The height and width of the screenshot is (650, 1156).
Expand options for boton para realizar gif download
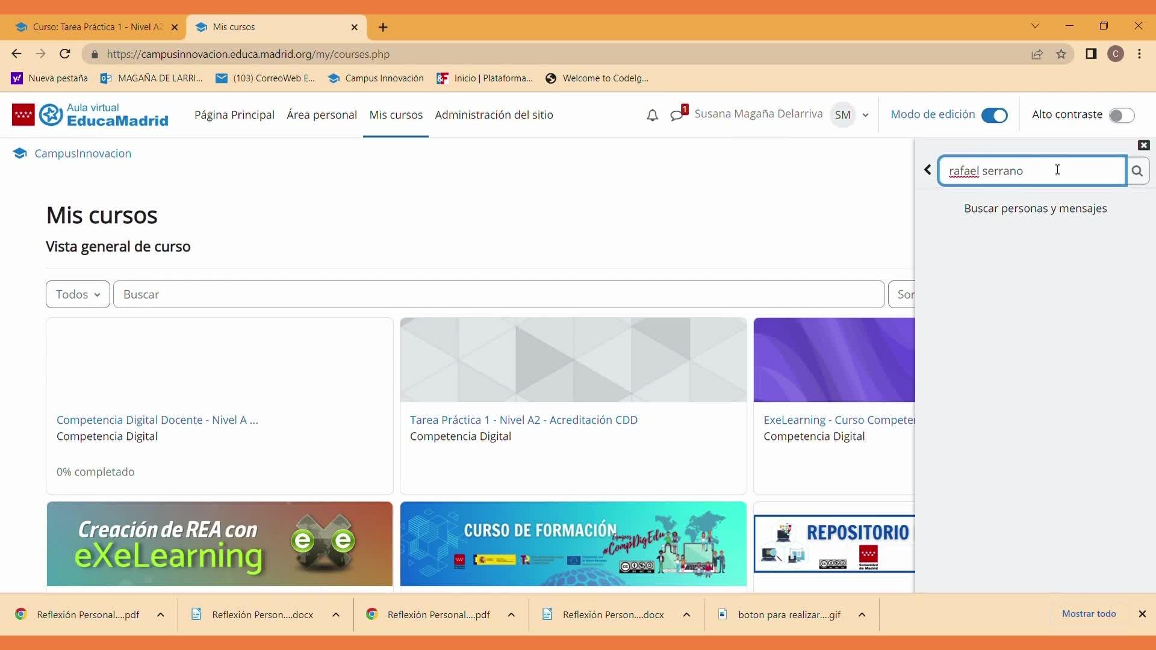pyautogui.click(x=862, y=614)
